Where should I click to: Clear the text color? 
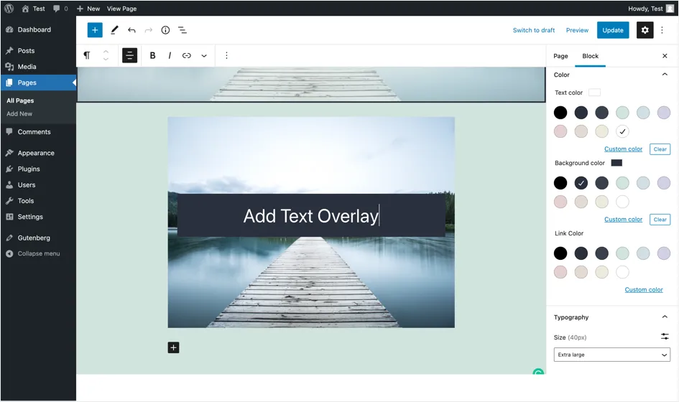point(660,149)
